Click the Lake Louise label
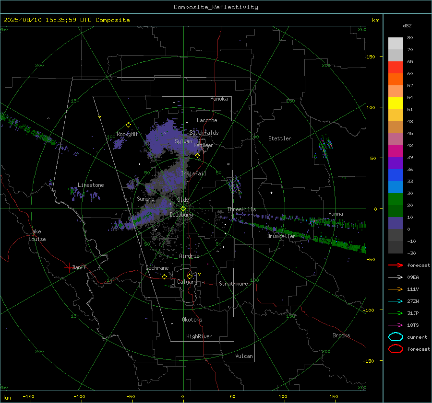This screenshot has width=432, height=403. click(x=37, y=235)
